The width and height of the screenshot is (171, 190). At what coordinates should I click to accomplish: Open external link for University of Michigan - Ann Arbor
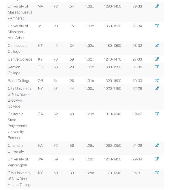pos(157,26)
